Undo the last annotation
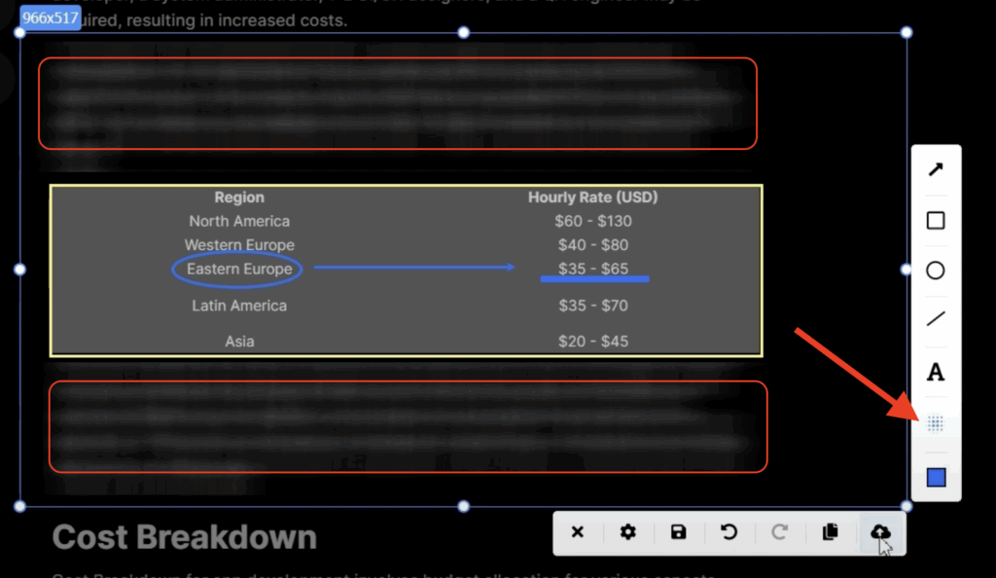The height and width of the screenshot is (578, 996). 729,532
